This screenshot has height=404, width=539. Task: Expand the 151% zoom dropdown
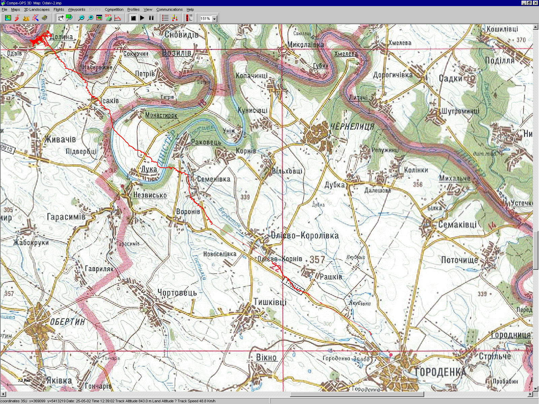[215, 19]
